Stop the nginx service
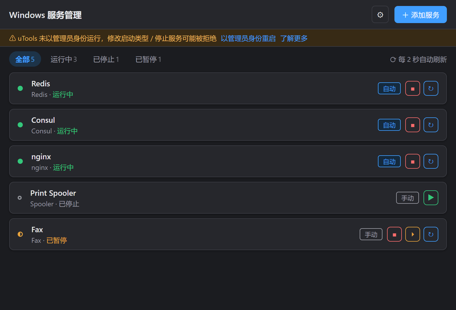The image size is (456, 310). (x=413, y=161)
